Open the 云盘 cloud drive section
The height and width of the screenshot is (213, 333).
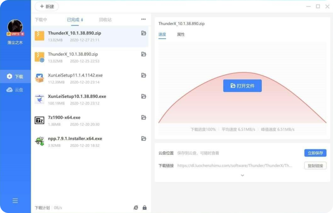click(x=15, y=90)
